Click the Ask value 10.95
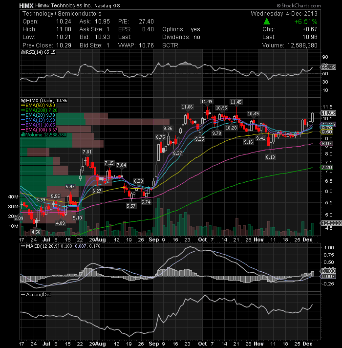The image size is (342, 348). 102,22
